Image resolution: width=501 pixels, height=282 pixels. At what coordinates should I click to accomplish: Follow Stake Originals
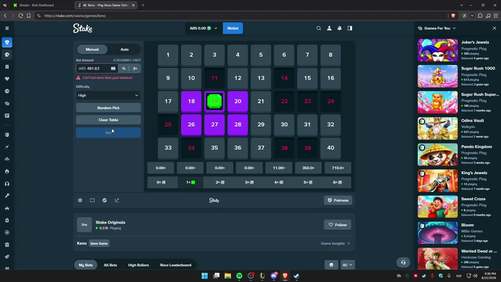[x=338, y=225]
